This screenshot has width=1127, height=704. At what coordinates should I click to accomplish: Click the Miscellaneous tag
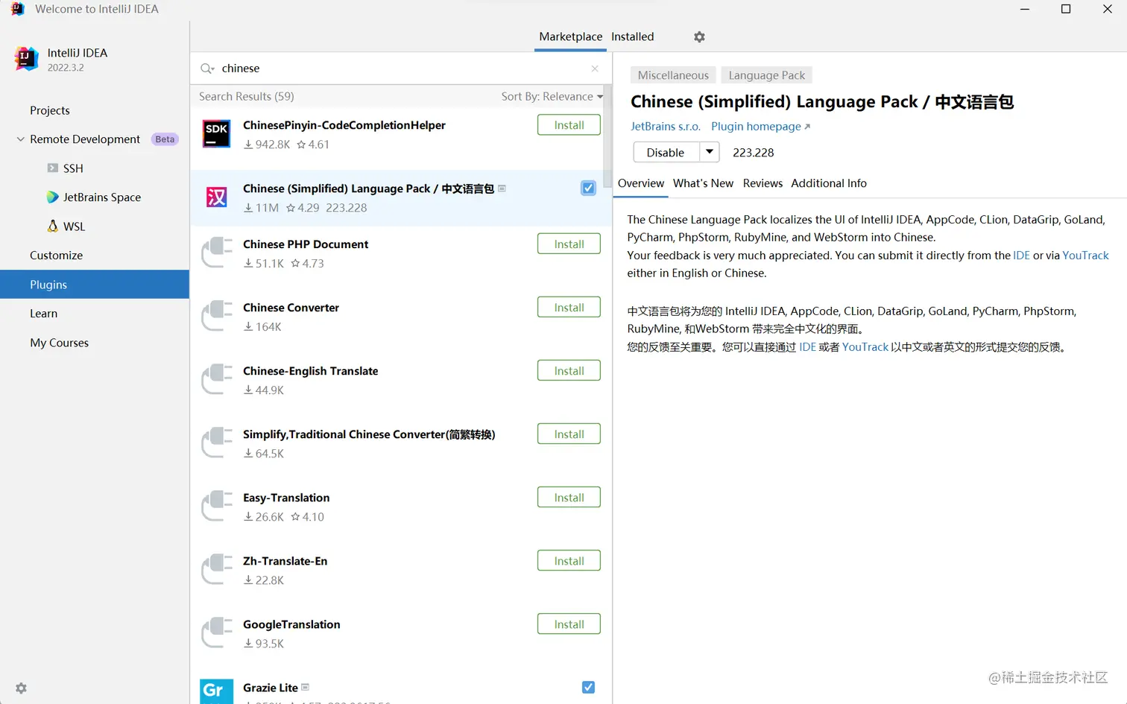(x=673, y=75)
